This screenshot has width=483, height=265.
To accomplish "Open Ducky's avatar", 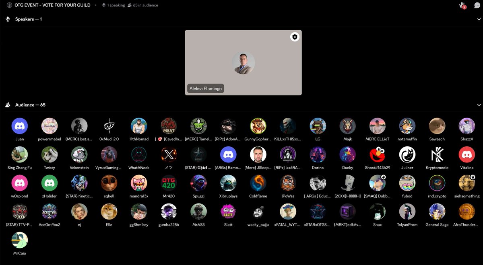I will tap(347, 154).
